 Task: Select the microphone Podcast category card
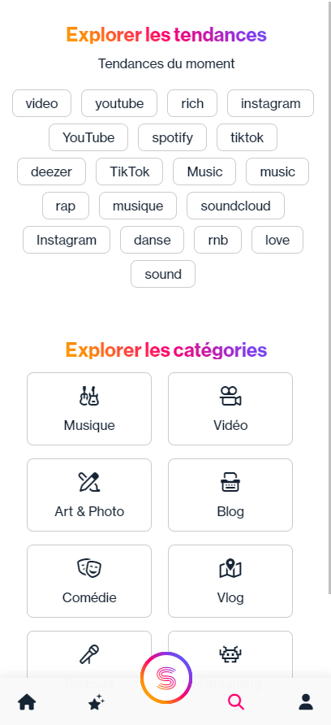point(89,654)
